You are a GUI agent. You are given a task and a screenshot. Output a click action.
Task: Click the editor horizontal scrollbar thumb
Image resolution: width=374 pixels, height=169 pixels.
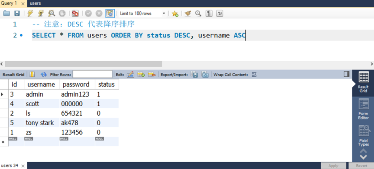[84, 64]
